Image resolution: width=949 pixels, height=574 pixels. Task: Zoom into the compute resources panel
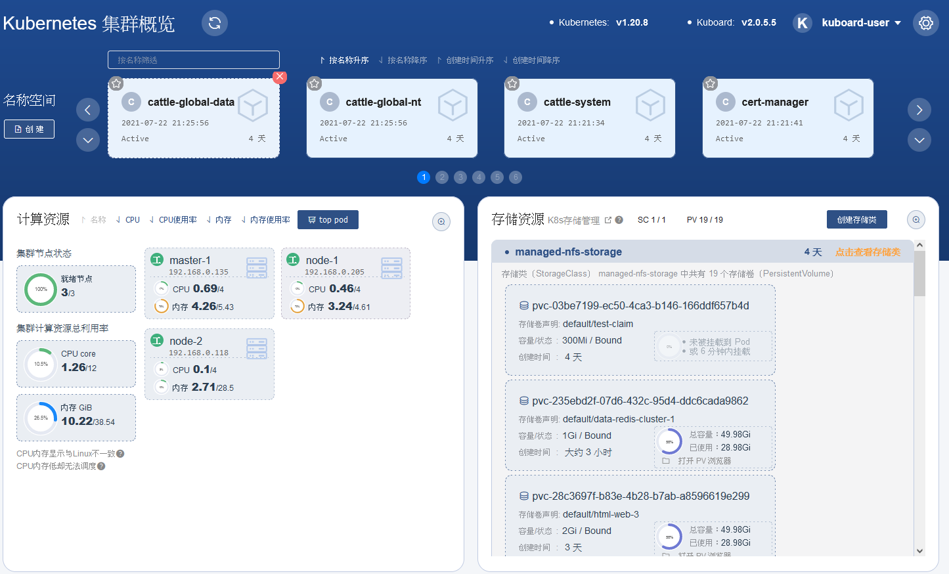[441, 221]
